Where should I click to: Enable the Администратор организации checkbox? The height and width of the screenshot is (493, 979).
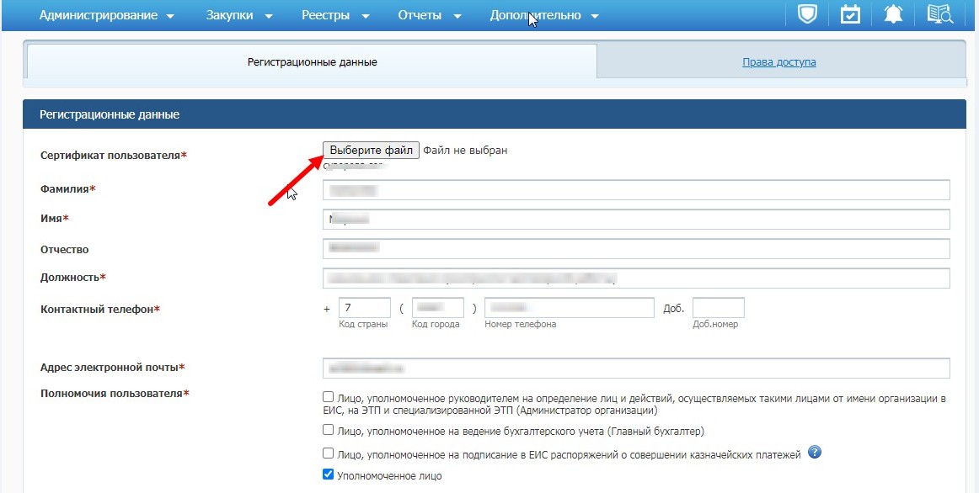click(x=329, y=397)
